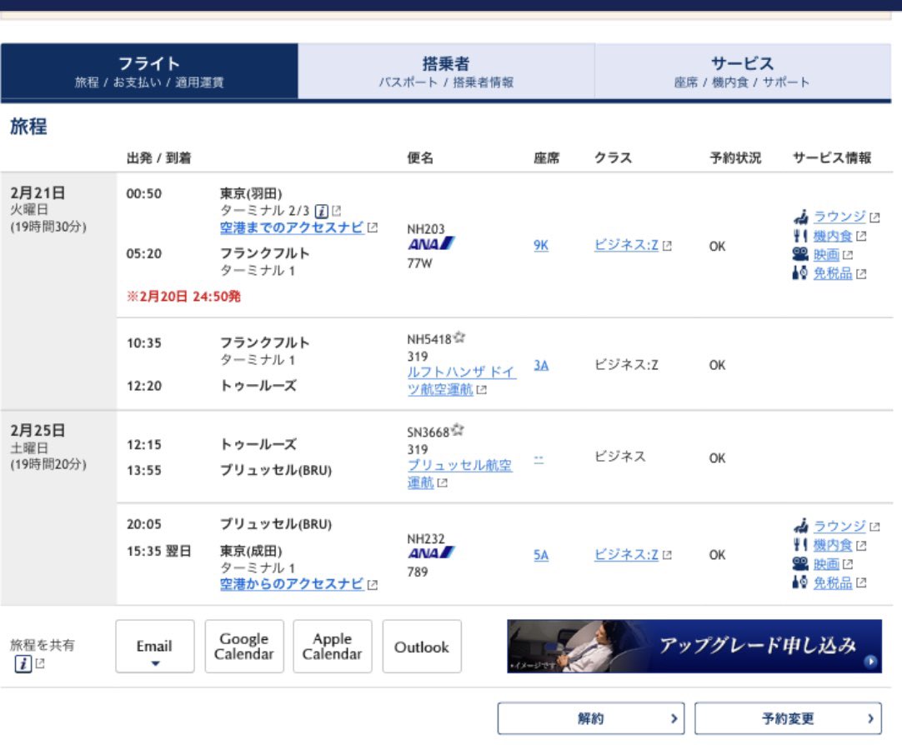Image resolution: width=902 pixels, height=745 pixels.
Task: Click the ANA logo under NH203
Action: 431,243
